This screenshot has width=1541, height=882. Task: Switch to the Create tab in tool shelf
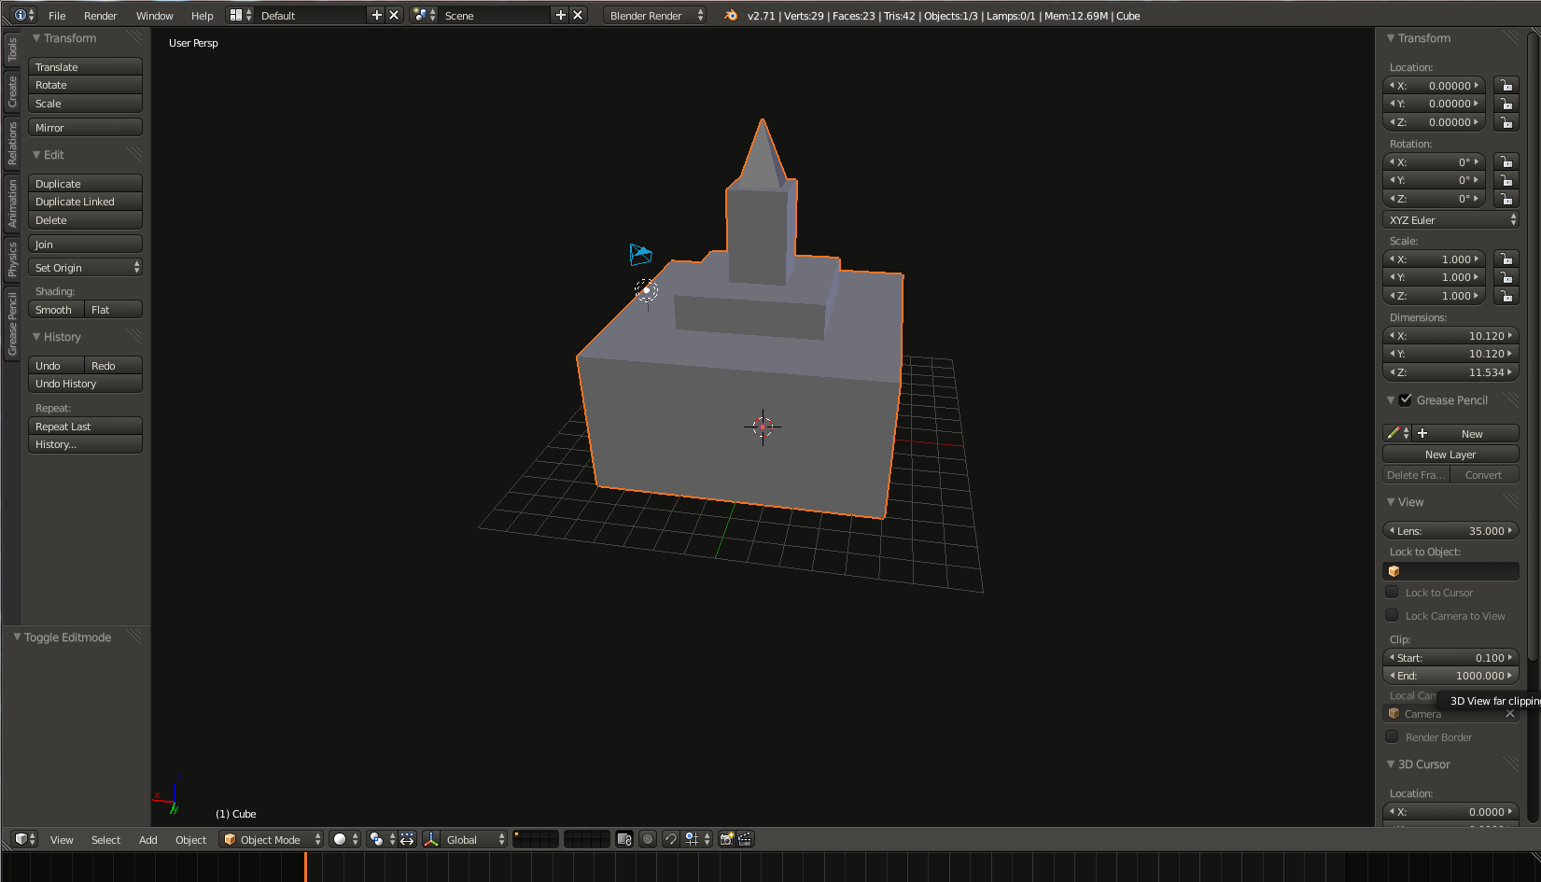coord(12,91)
